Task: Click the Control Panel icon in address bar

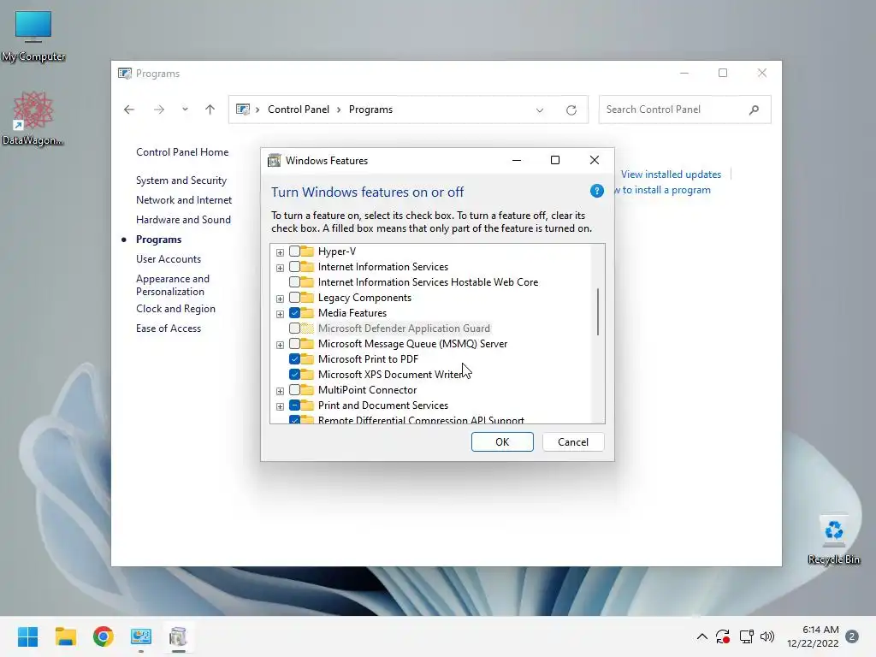Action: click(x=243, y=109)
